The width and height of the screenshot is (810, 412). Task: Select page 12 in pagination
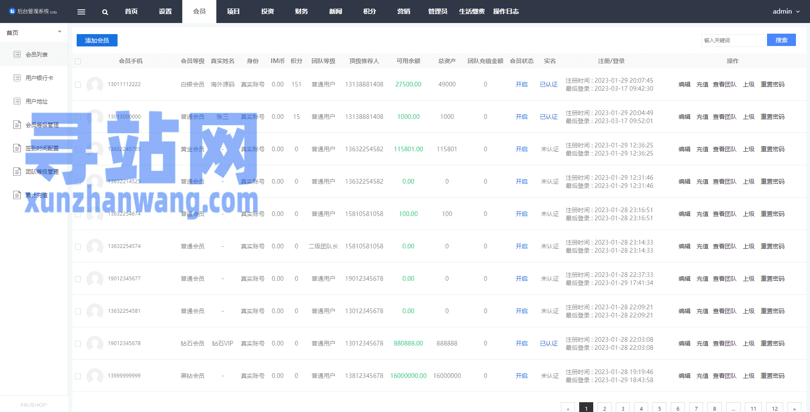[775, 408]
